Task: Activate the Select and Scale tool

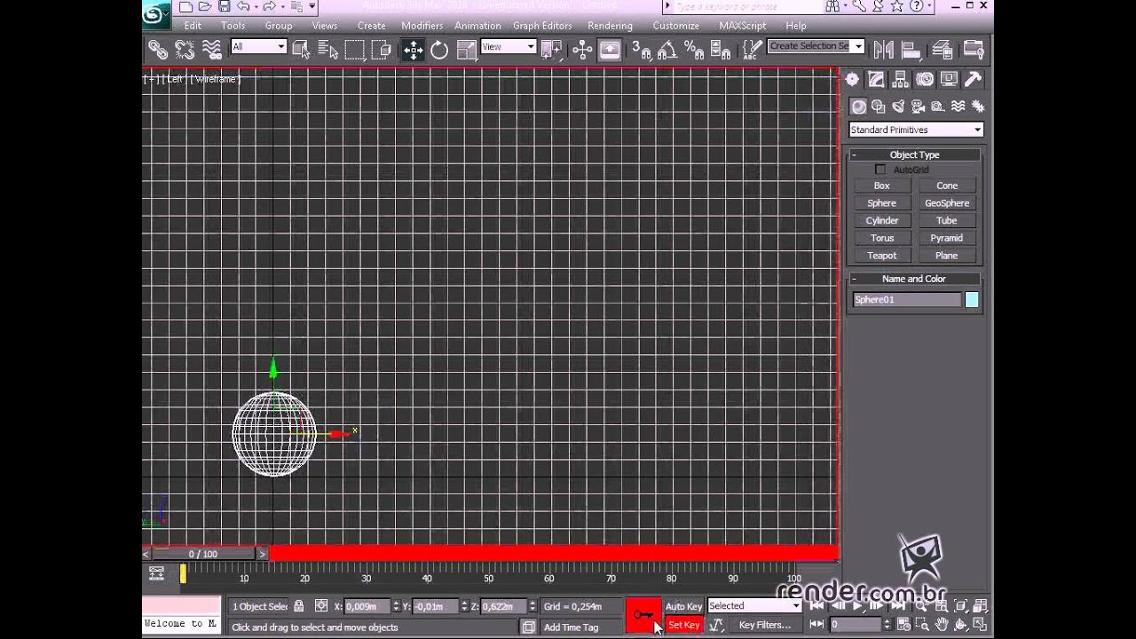Action: 466,50
